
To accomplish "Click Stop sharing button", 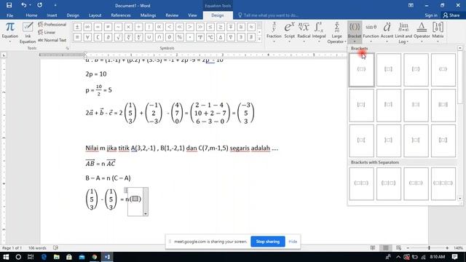I will point(267,242).
